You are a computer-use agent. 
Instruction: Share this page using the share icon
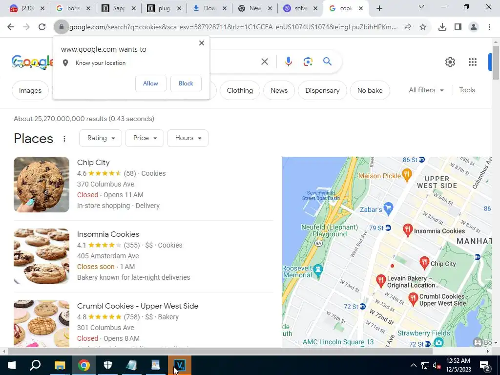(x=407, y=27)
